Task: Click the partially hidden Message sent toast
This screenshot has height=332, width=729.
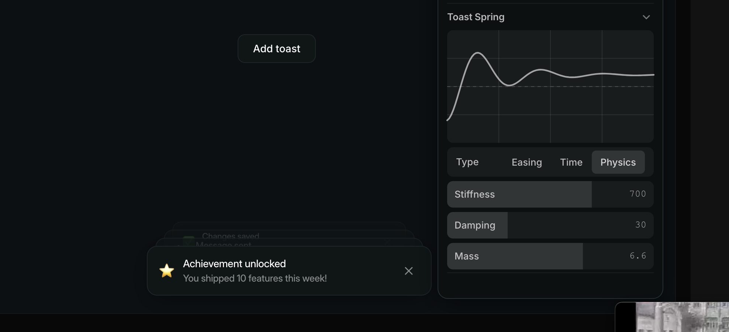Action: (x=289, y=242)
